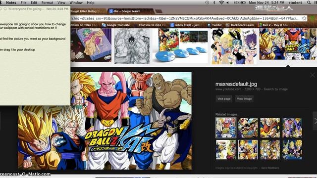The width and height of the screenshot is (317, 178).
Task: Click the Google Translate bookmark favicon
Action: tap(104, 25)
